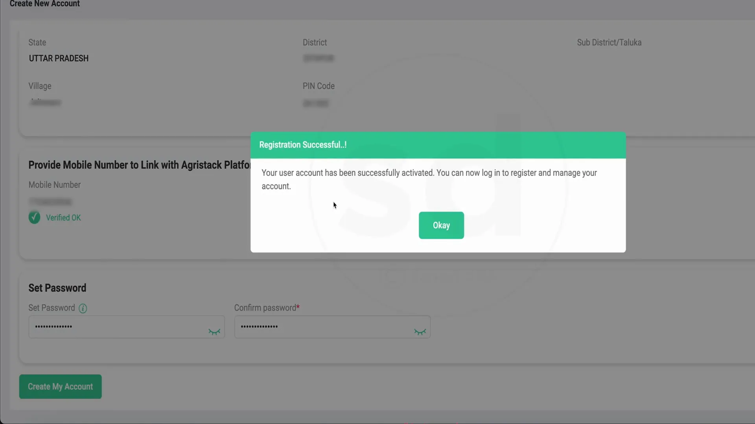Click the 'Your user account has been successfully activated' message

[429, 179]
